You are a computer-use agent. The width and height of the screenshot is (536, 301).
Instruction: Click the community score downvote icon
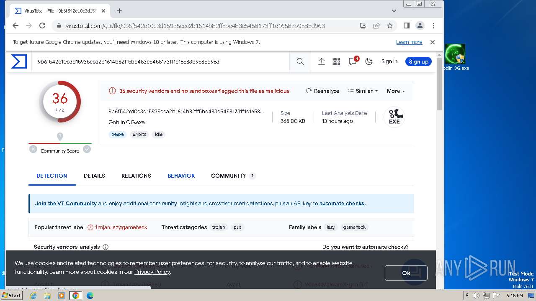(x=33, y=149)
